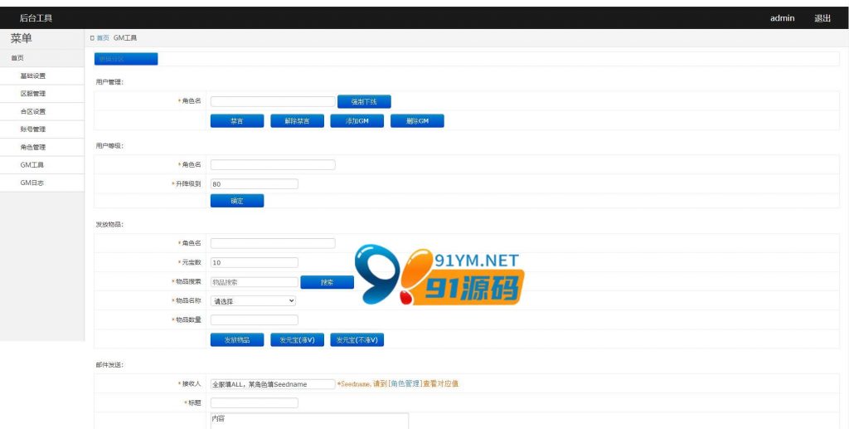Open 账号管理 in the sidebar menu
This screenshot has width=849, height=429.
(x=32, y=129)
